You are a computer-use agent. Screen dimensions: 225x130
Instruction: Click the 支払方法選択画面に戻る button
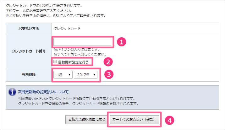pos(87,119)
